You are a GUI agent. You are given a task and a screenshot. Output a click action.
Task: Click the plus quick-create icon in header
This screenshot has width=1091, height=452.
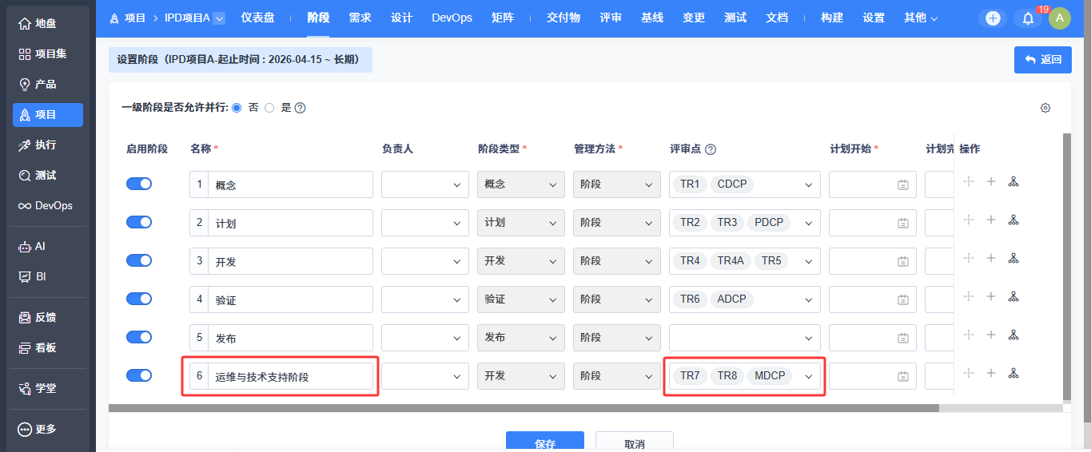point(993,18)
